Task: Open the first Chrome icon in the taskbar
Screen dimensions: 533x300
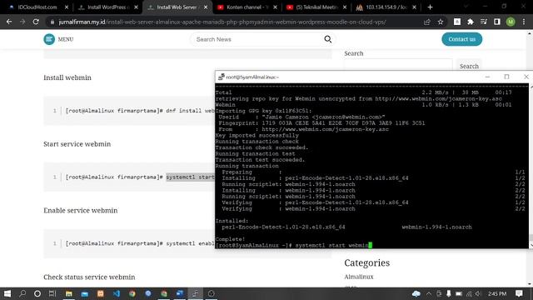Action: coord(132,293)
